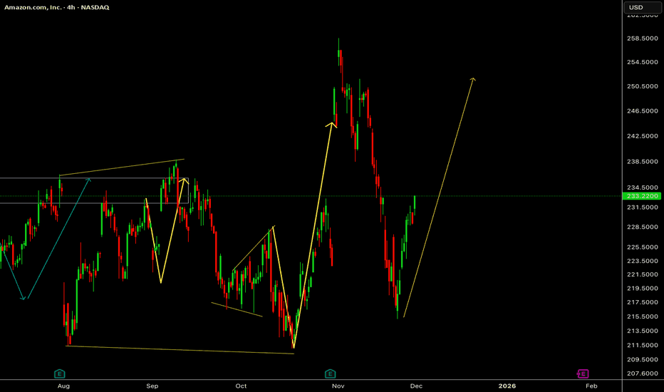Viewport: 664px width, 392px height.
Task: Click the 2026 label on time axis
Action: (x=507, y=386)
